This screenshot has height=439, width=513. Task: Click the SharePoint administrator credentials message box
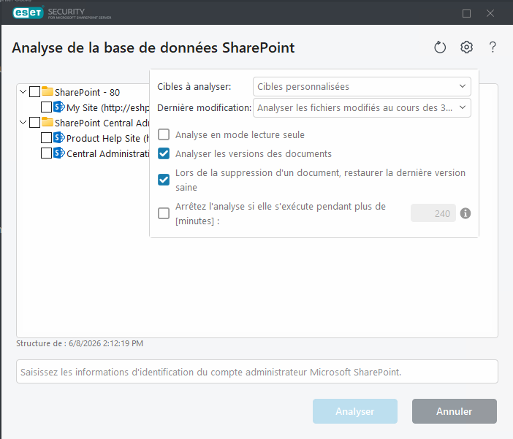coord(257,372)
